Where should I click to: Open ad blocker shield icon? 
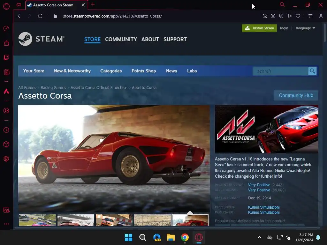point(281,16)
